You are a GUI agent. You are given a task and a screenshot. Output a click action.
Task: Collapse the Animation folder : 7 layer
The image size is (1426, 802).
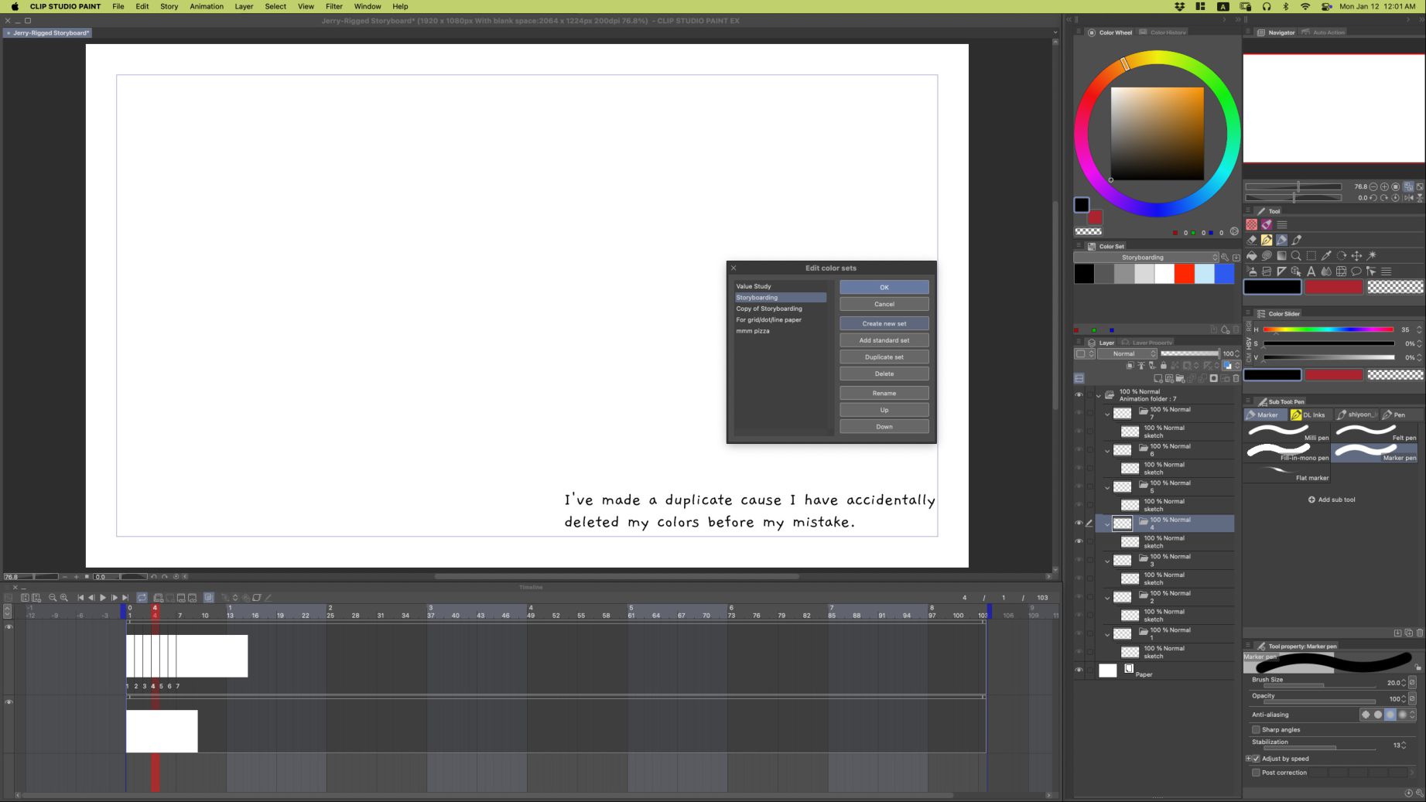[x=1098, y=395]
